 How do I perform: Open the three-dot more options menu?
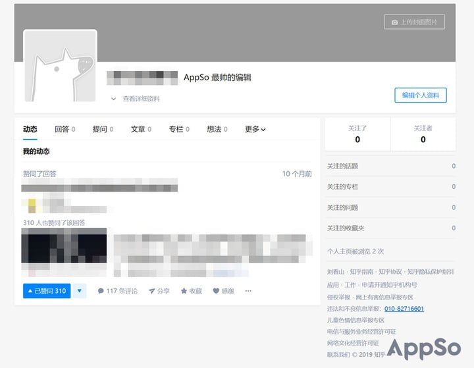point(248,291)
